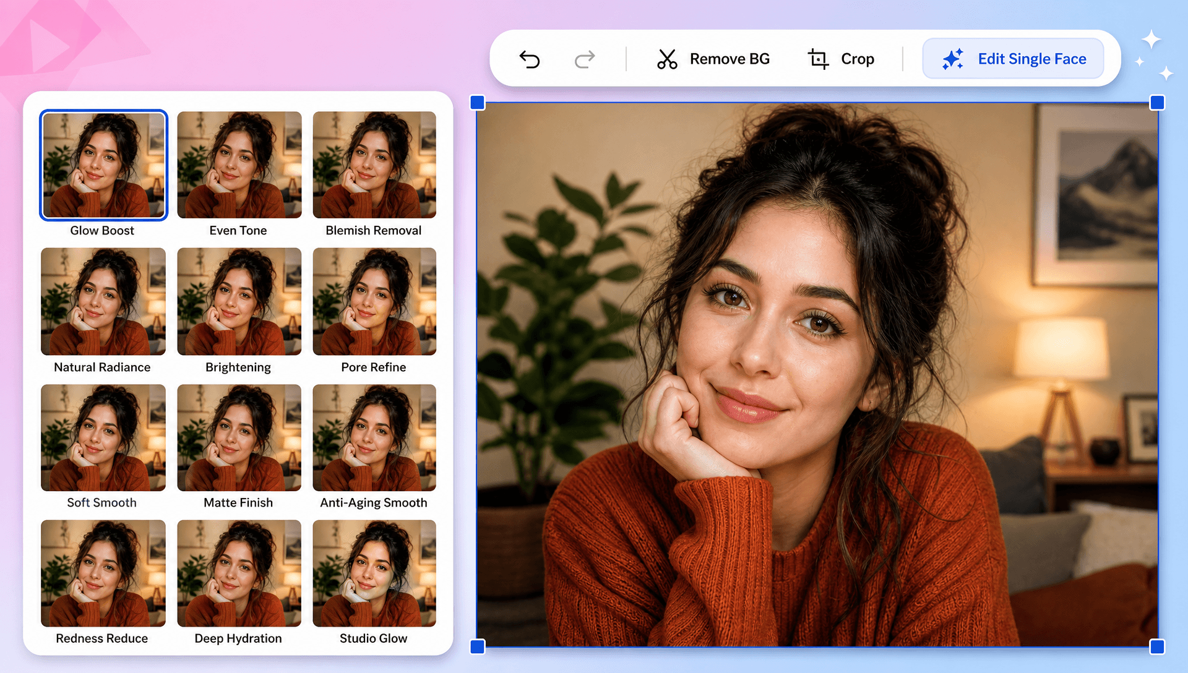The height and width of the screenshot is (673, 1188).
Task: Click the redo arrow icon
Action: click(585, 59)
